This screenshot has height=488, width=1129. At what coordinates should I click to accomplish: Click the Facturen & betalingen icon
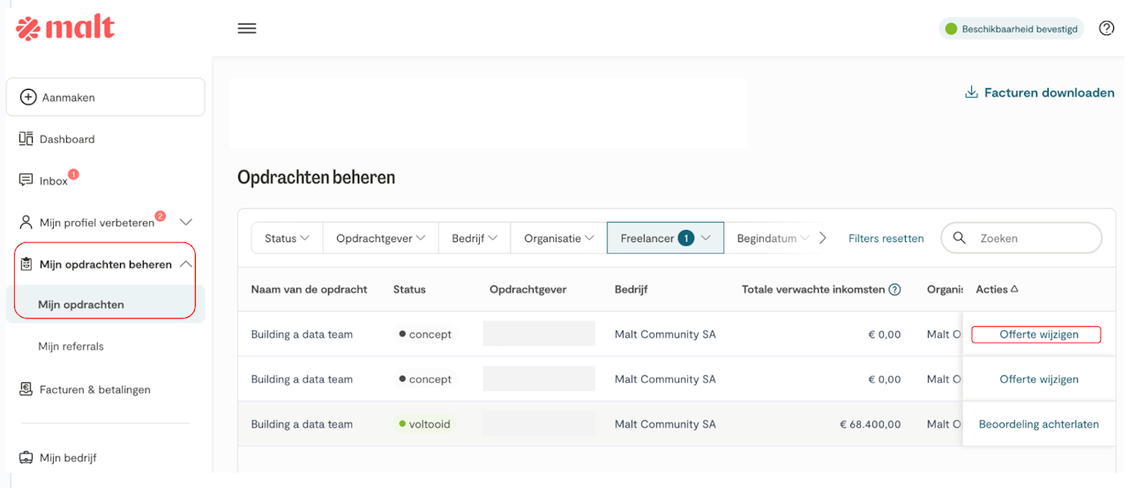pyautogui.click(x=26, y=389)
